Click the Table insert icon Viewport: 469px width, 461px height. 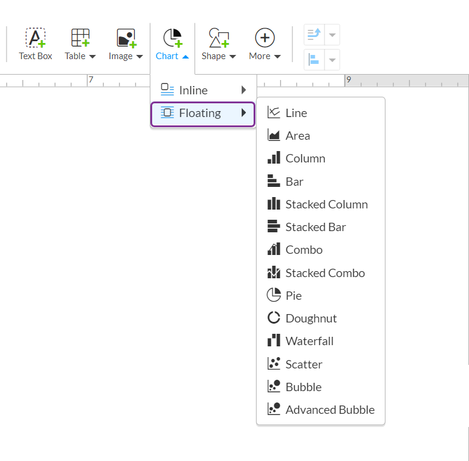point(80,38)
